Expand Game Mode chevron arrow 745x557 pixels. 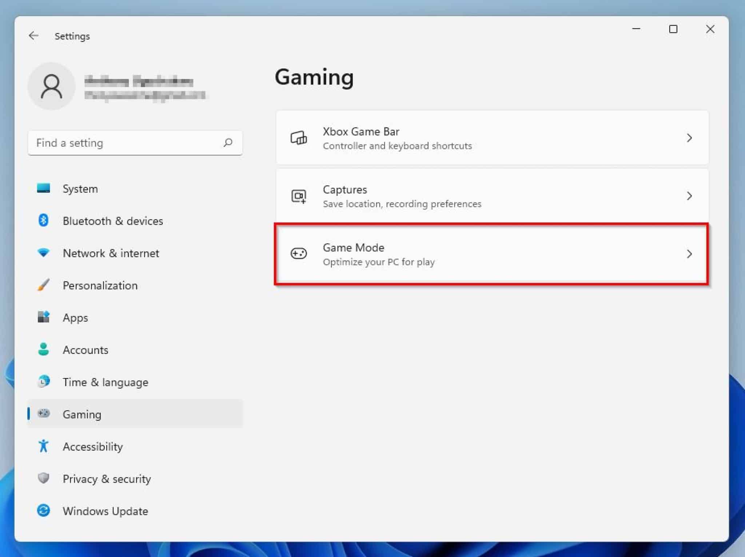(689, 254)
